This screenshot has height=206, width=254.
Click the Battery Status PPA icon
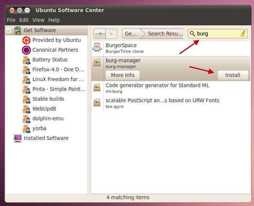pos(26,60)
